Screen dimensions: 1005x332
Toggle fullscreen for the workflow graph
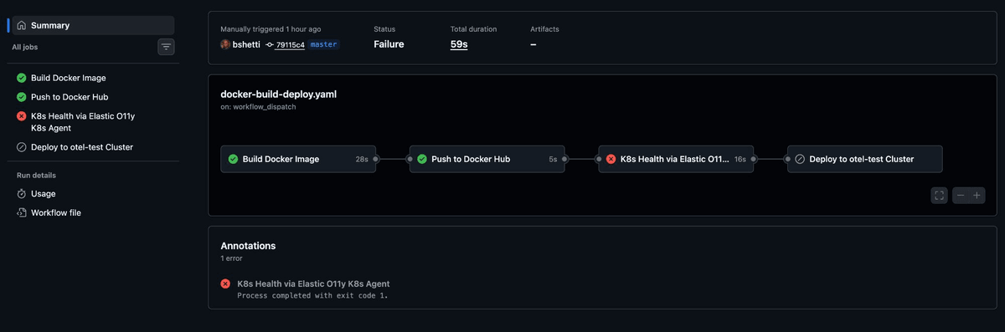(x=940, y=195)
